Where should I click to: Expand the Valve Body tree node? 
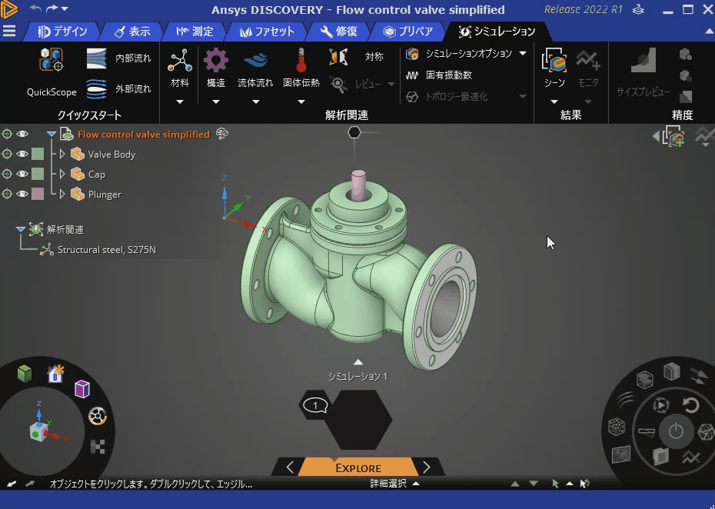pyautogui.click(x=62, y=154)
